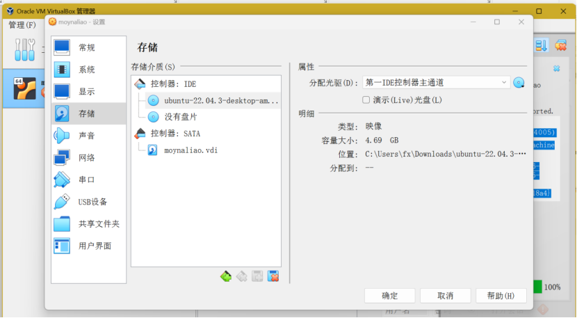Click the greyed remove controller icon
577x318 pixels.
tap(242, 276)
